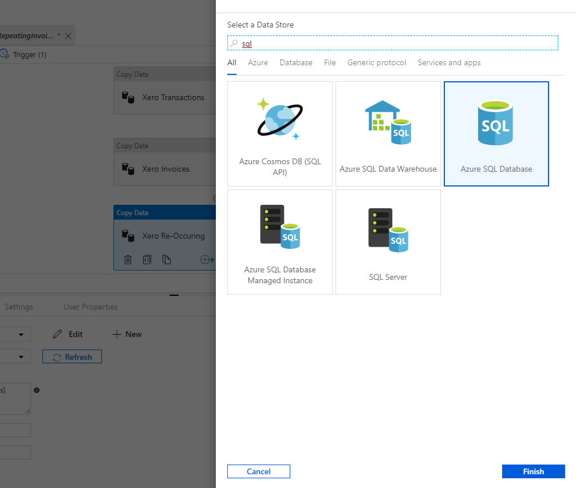Click the pencil Edit icon
This screenshot has height=488, width=576.
coord(57,334)
